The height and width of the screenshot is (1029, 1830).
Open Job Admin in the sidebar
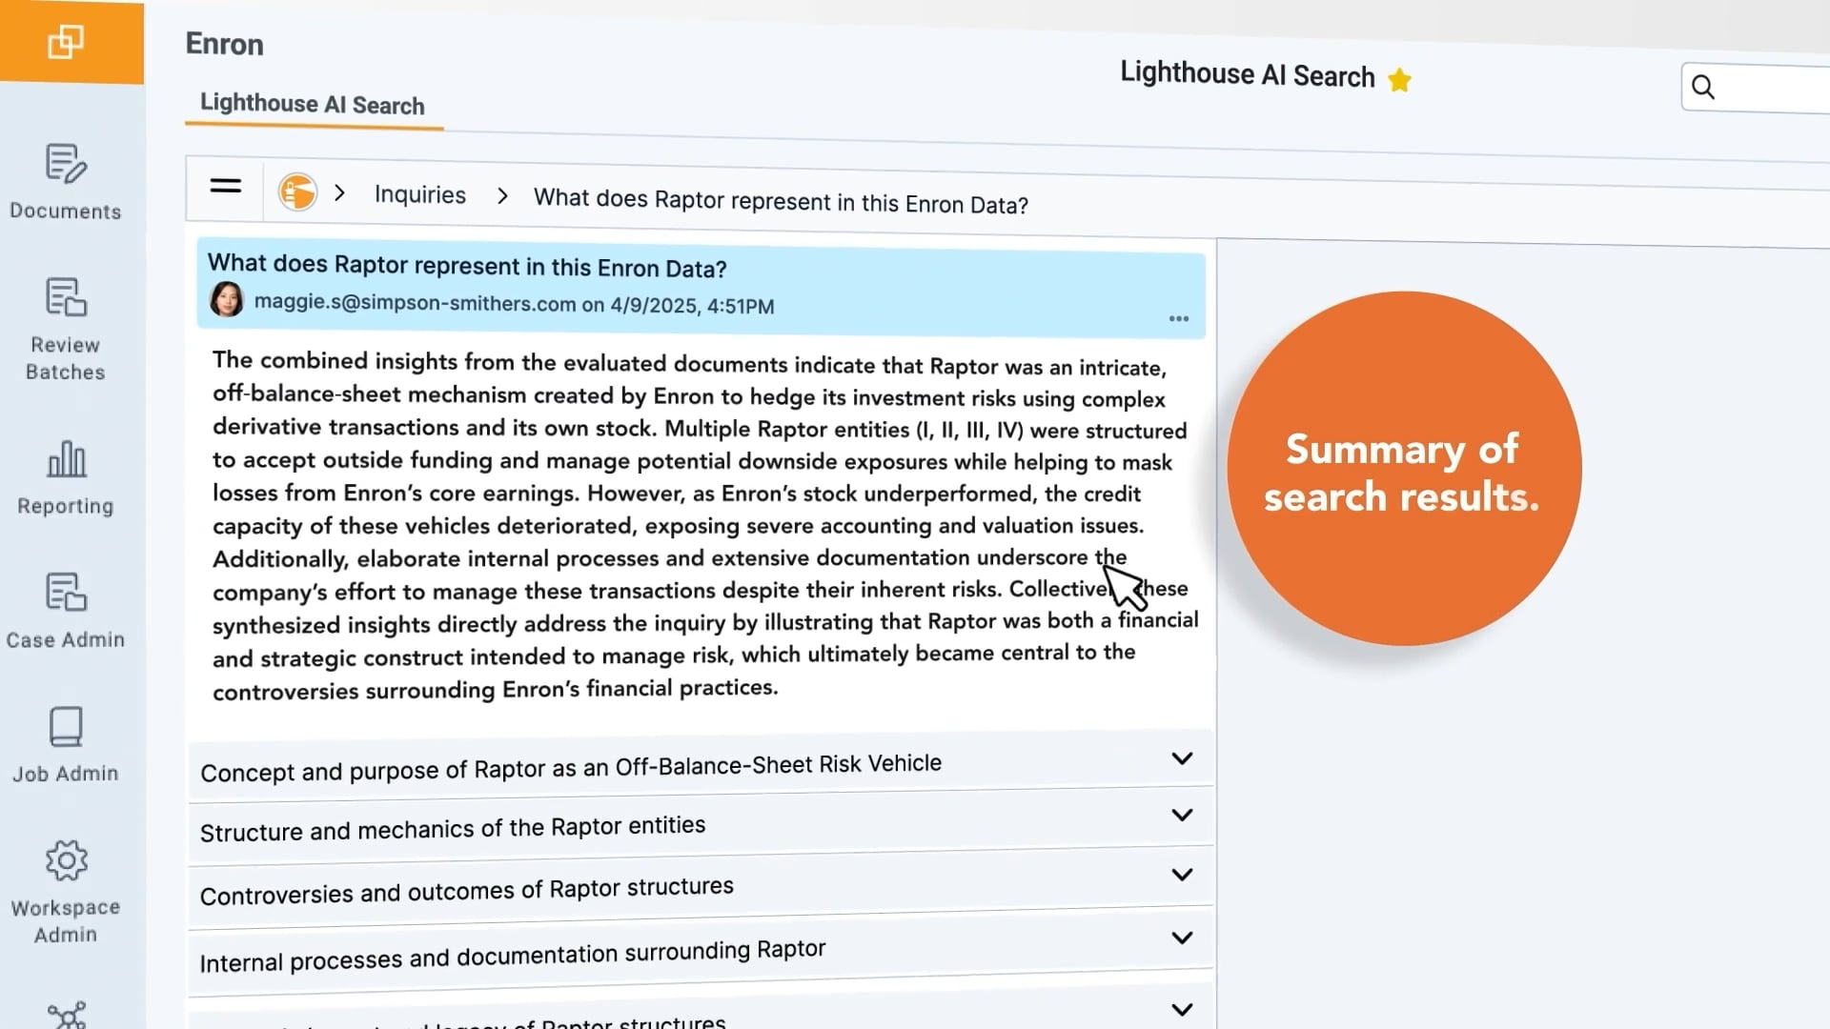pyautogui.click(x=66, y=745)
